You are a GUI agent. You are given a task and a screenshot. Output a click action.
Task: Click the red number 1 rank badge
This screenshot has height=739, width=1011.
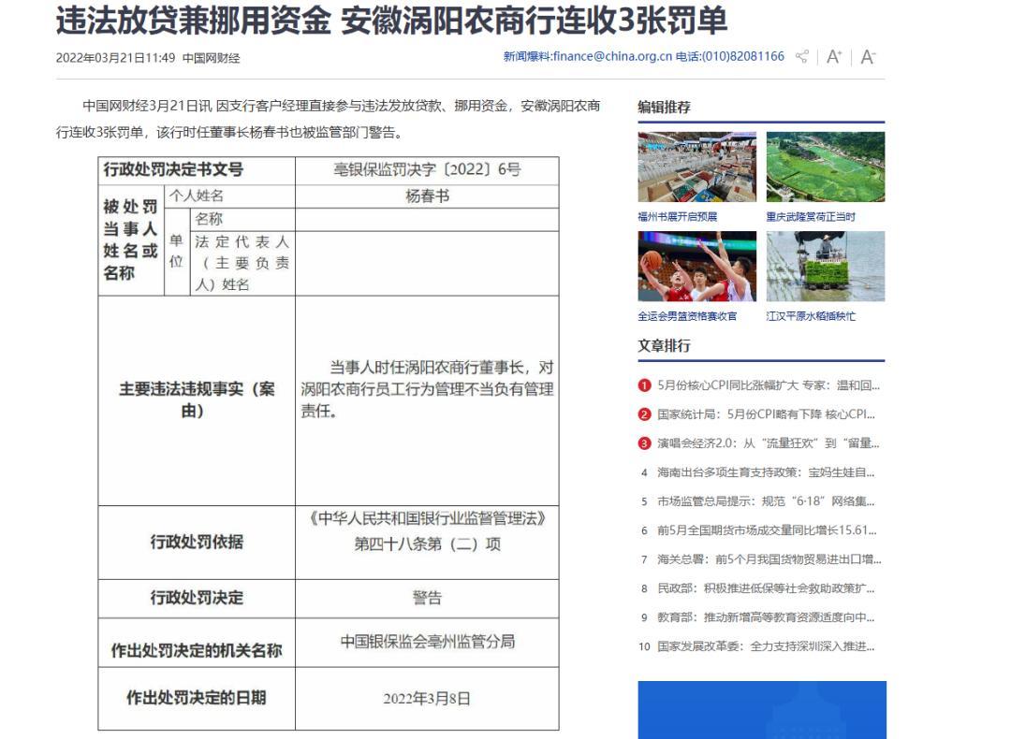[x=644, y=385]
